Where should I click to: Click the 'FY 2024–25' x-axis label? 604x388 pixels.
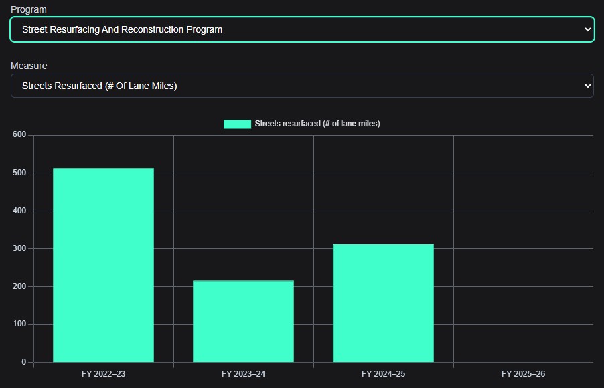click(x=383, y=373)
